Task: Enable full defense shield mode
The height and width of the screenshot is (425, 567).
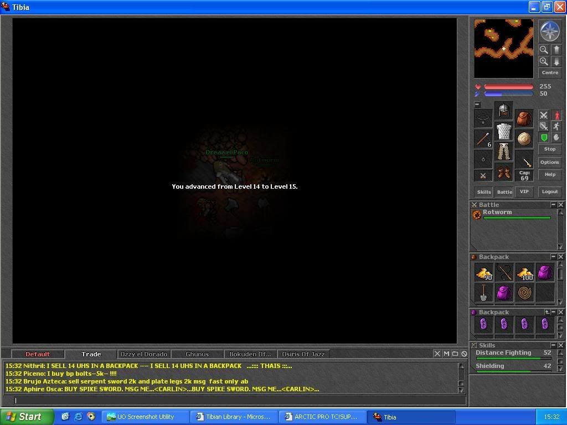Action: [x=544, y=137]
